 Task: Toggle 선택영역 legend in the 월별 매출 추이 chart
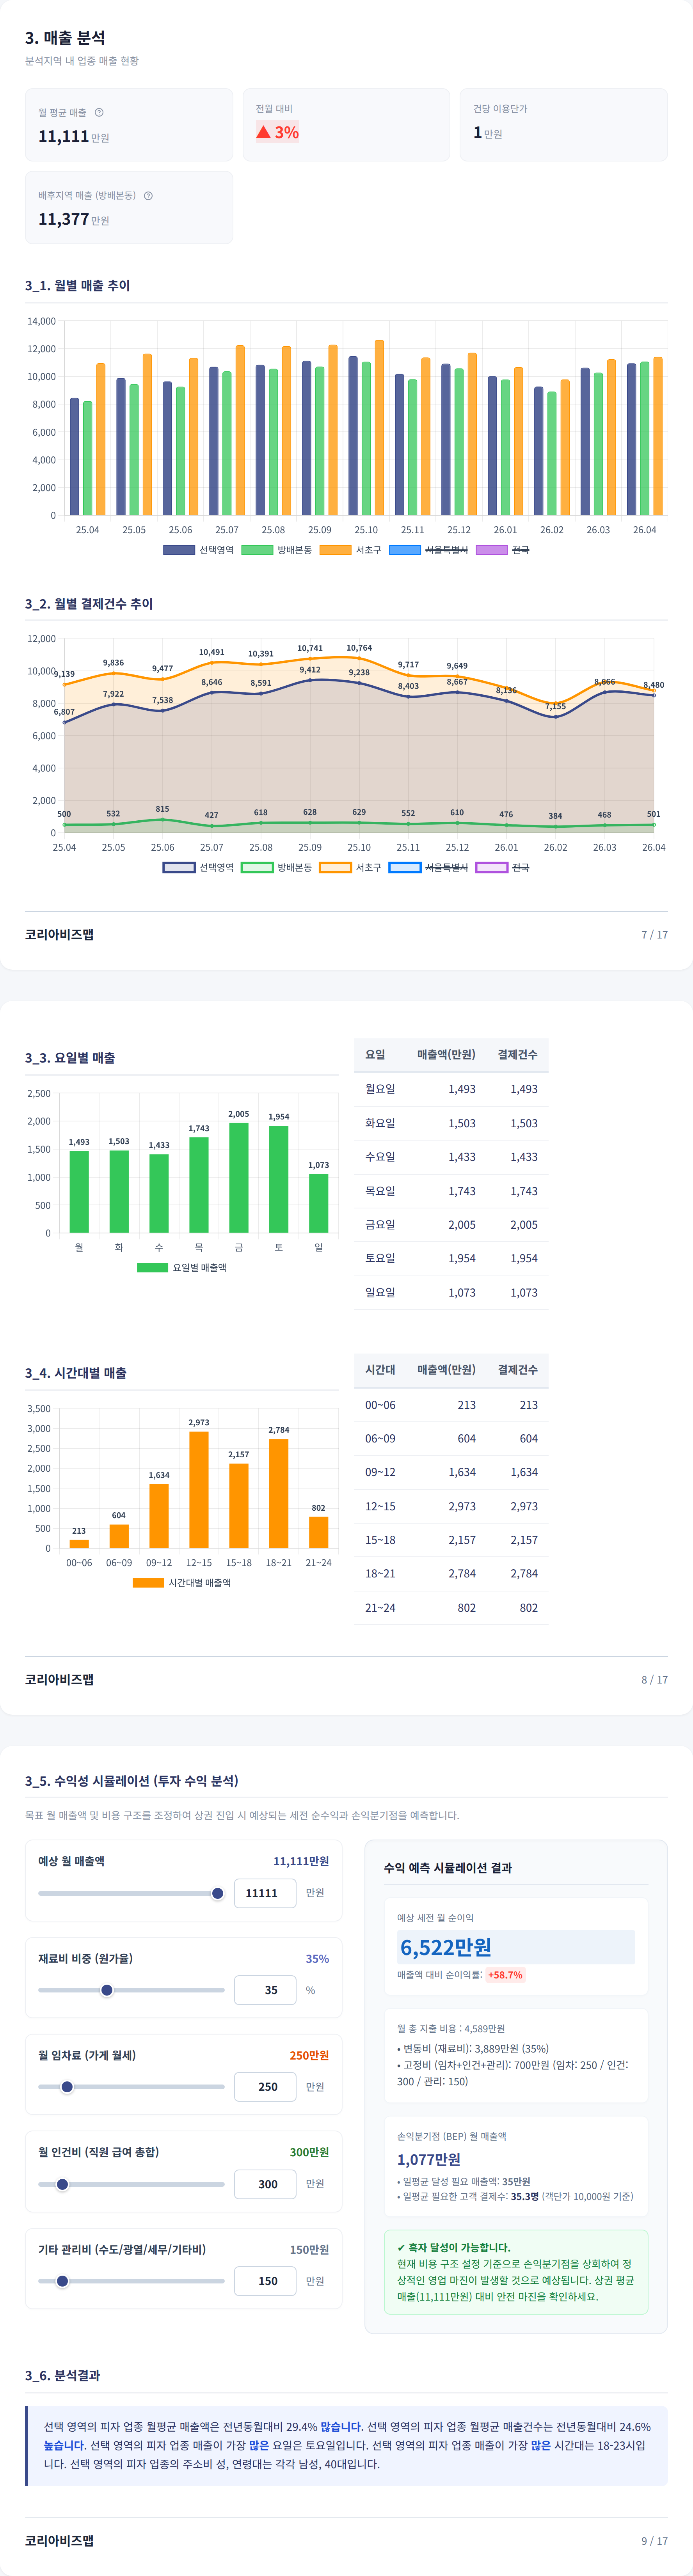[198, 550]
